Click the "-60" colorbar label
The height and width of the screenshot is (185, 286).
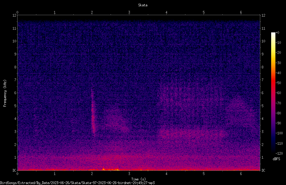278,93
